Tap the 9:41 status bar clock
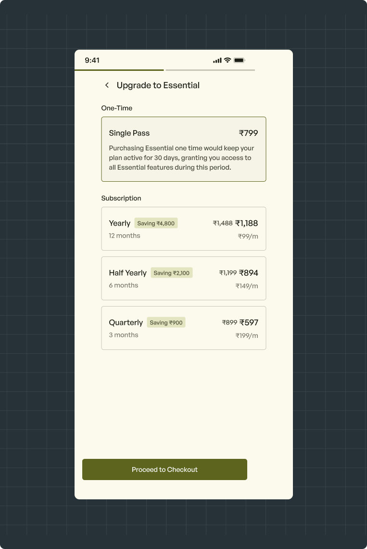The image size is (367, 549). pyautogui.click(x=92, y=60)
